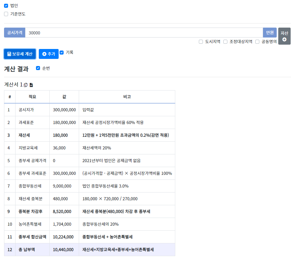Screen dimensions: 295x257
Task: Click the value 8,520,000
Action: (x=62, y=211)
